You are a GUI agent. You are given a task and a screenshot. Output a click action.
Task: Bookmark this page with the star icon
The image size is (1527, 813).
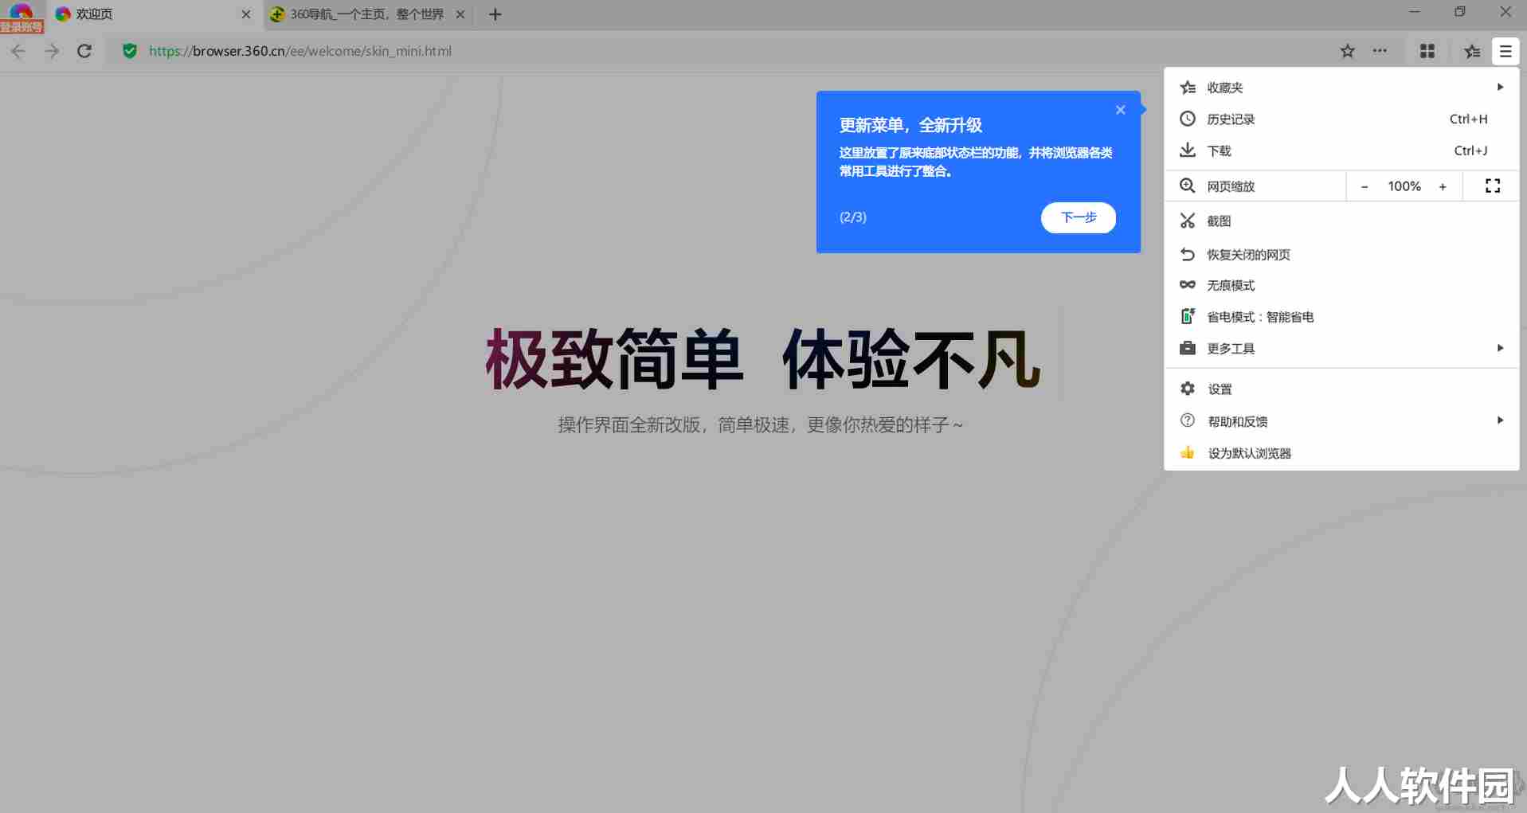point(1347,51)
